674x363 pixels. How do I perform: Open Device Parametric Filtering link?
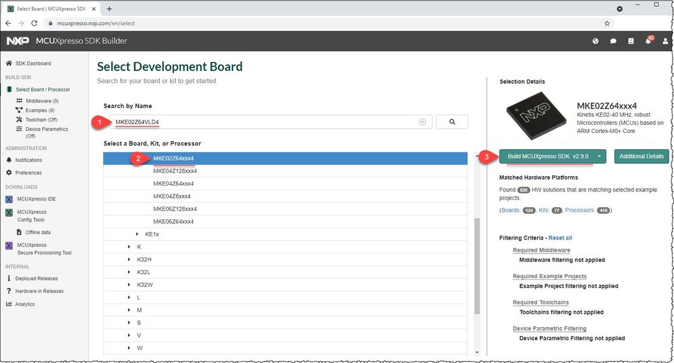[549, 329]
